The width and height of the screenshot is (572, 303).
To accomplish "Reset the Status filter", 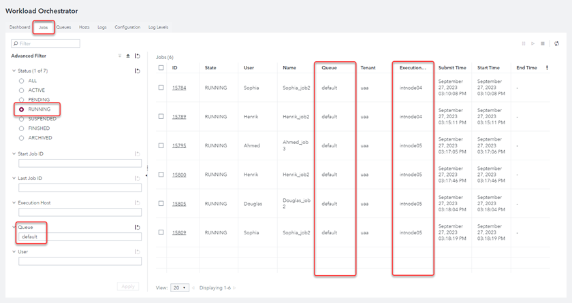I will pos(138,71).
